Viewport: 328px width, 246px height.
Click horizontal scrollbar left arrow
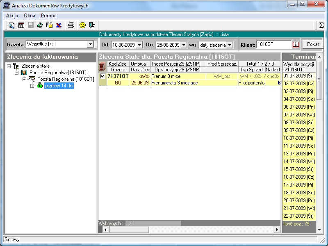105,230
